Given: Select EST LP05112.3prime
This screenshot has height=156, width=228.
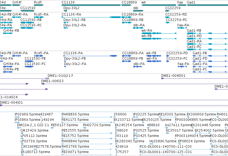Looking at the screenshot, I should [x=22, y=139].
